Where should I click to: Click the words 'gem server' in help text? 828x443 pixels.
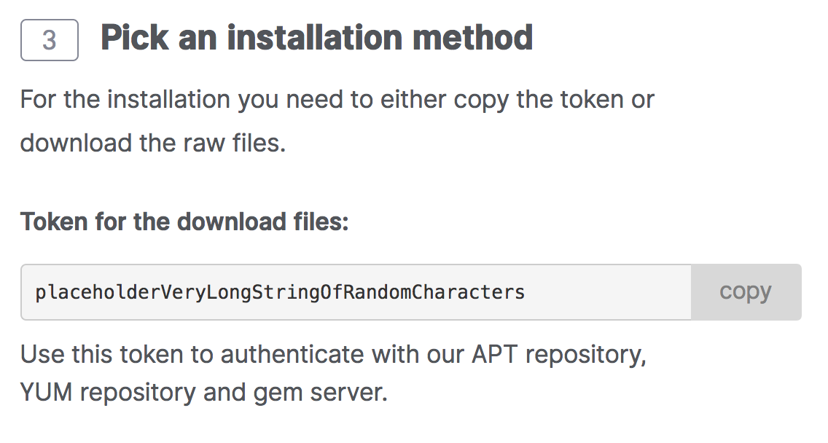(x=320, y=393)
